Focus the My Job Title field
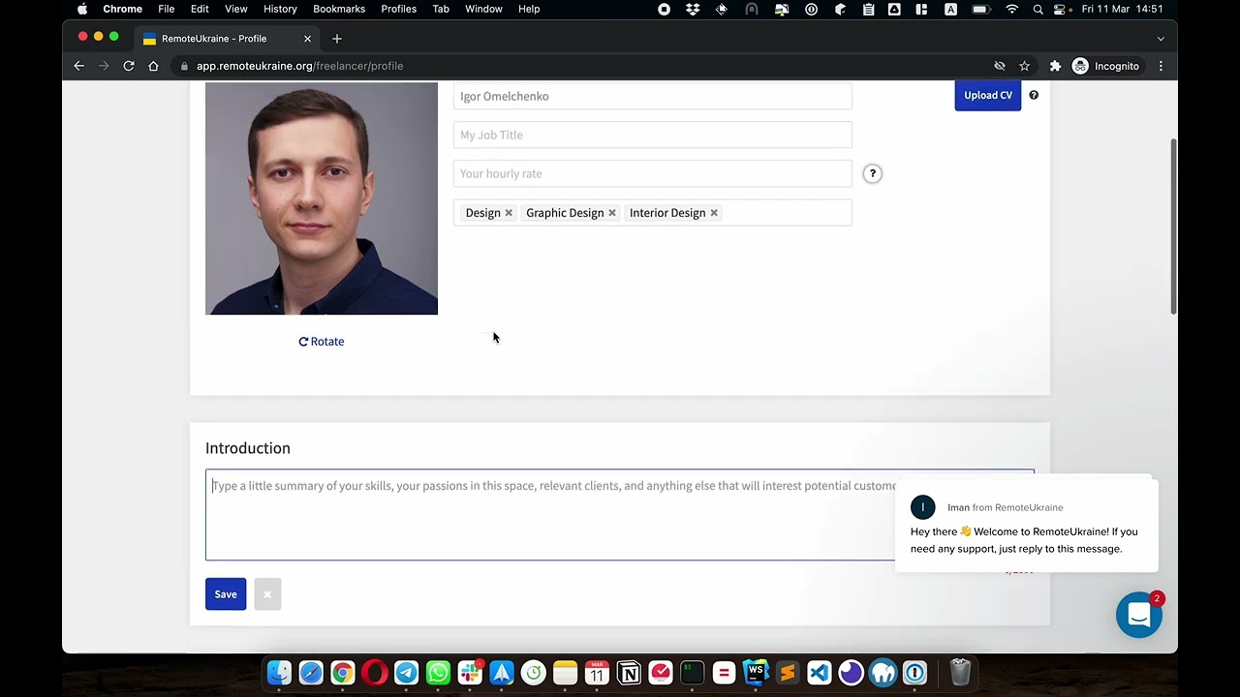This screenshot has height=697, width=1240. (x=653, y=135)
